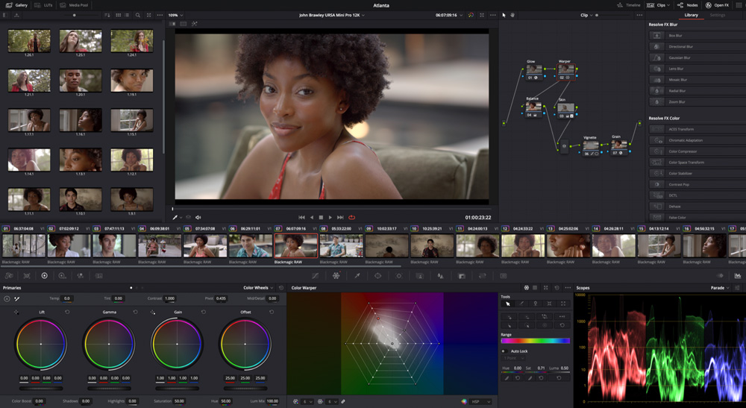The image size is (746, 408).
Task: Select the Gaussian Blur effect
Action: point(697,57)
